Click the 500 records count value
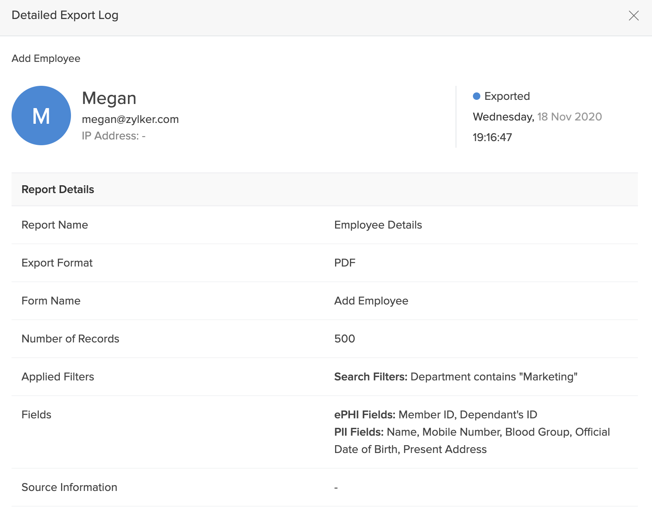This screenshot has height=519, width=652. [x=345, y=339]
